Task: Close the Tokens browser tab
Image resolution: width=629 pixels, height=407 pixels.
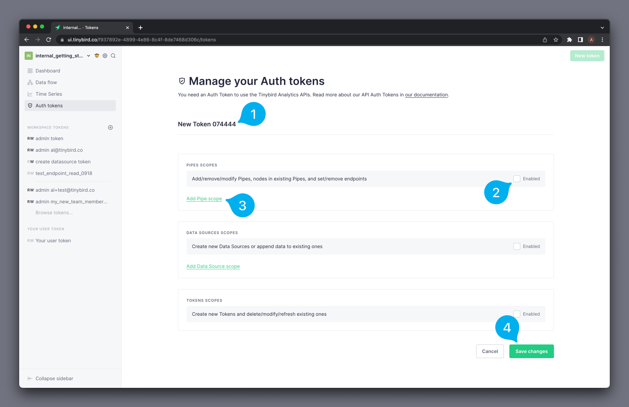Action: (128, 28)
